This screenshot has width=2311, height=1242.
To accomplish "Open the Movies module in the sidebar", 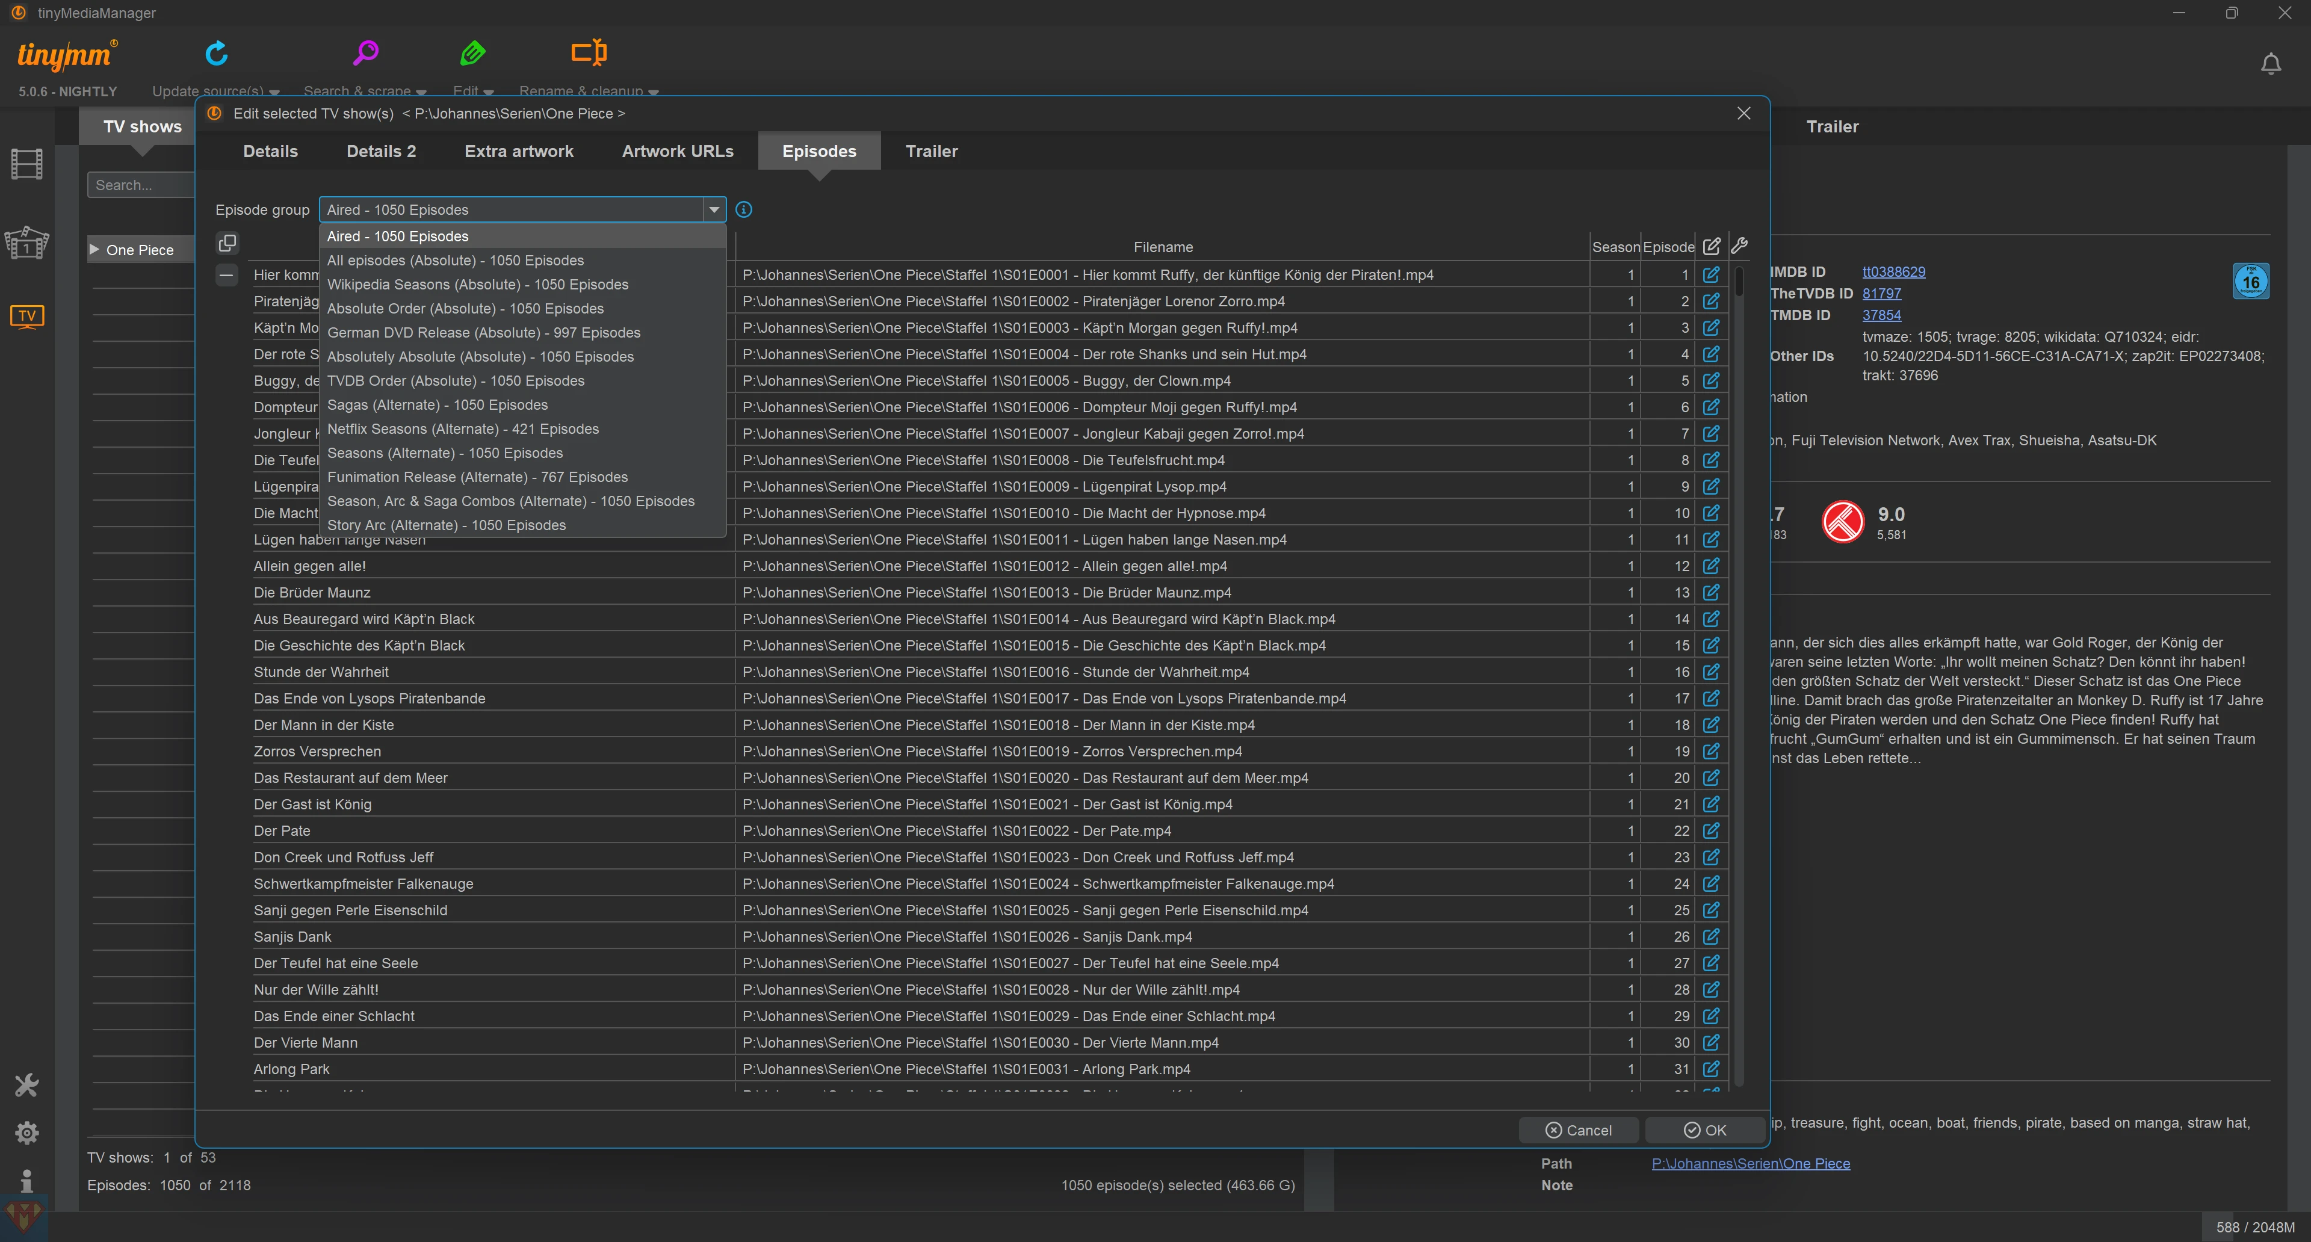I will pos(27,164).
